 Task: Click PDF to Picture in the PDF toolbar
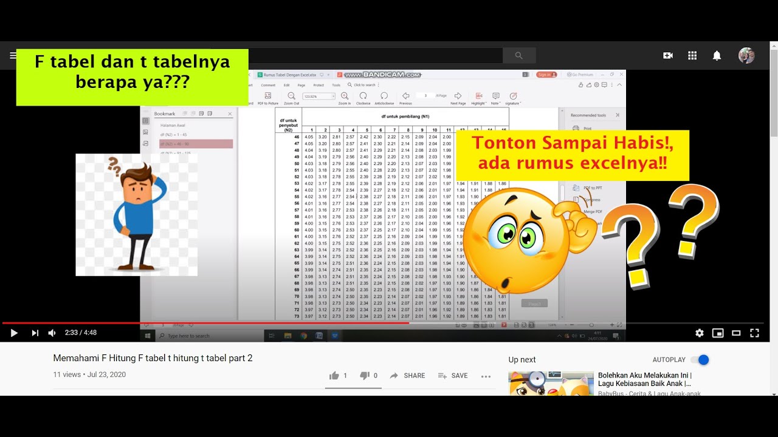pyautogui.click(x=267, y=98)
